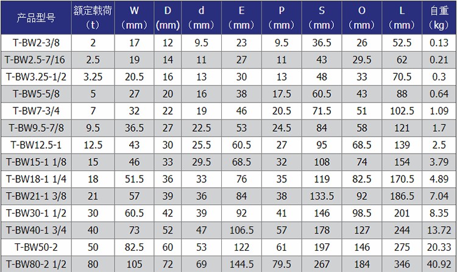The image size is (457, 272).
Task: Click model T-BW5-5/8 in the table
Action: click(35, 94)
